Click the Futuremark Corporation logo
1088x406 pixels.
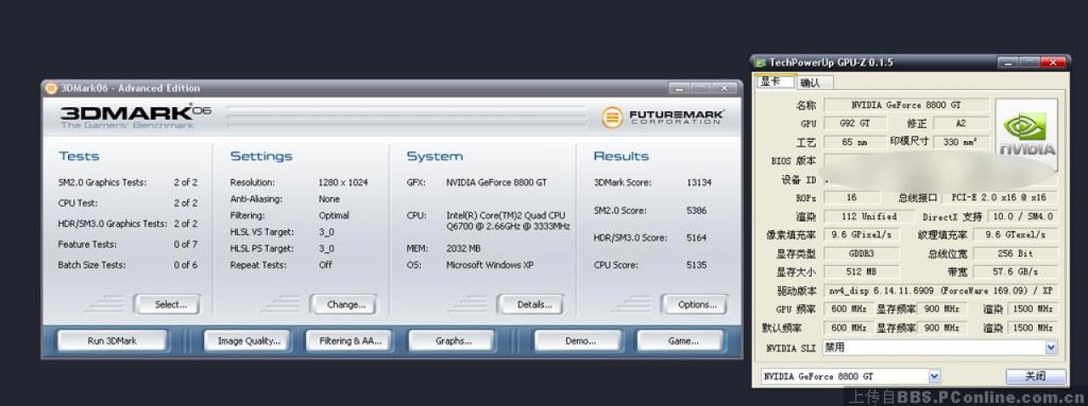pyautogui.click(x=663, y=117)
